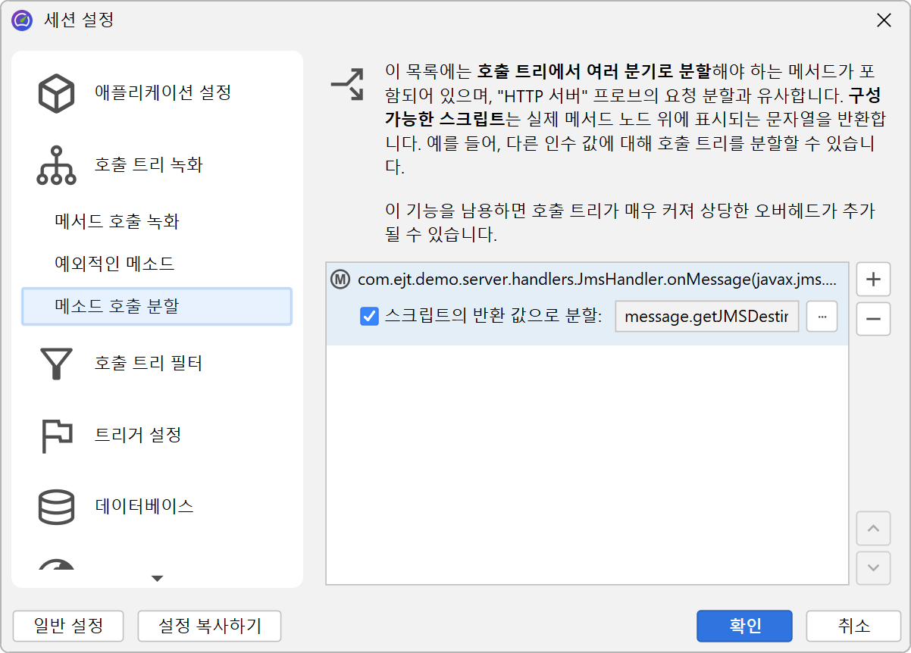Click the 설정 복사하기 button

pos(209,626)
